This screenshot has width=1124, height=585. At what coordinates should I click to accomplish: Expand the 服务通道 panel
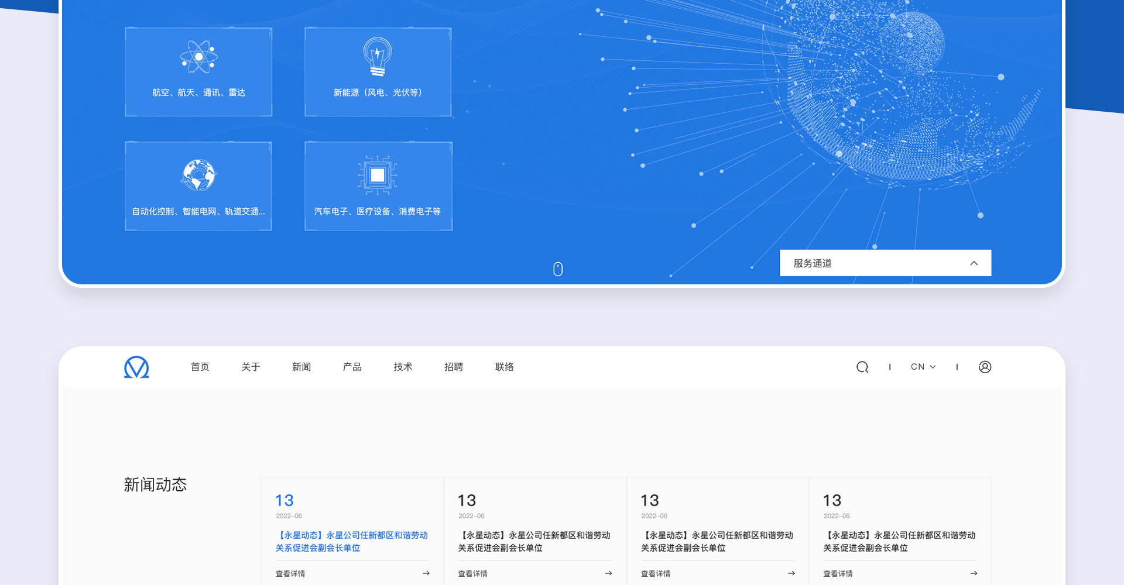click(885, 263)
